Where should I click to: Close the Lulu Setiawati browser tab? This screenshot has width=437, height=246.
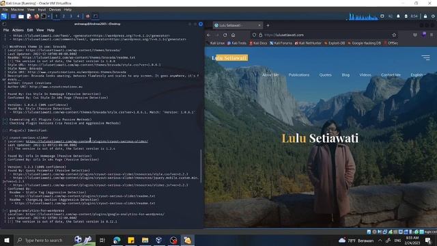(259, 25)
